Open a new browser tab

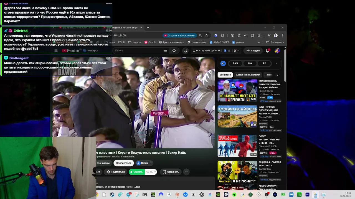[x=148, y=27]
